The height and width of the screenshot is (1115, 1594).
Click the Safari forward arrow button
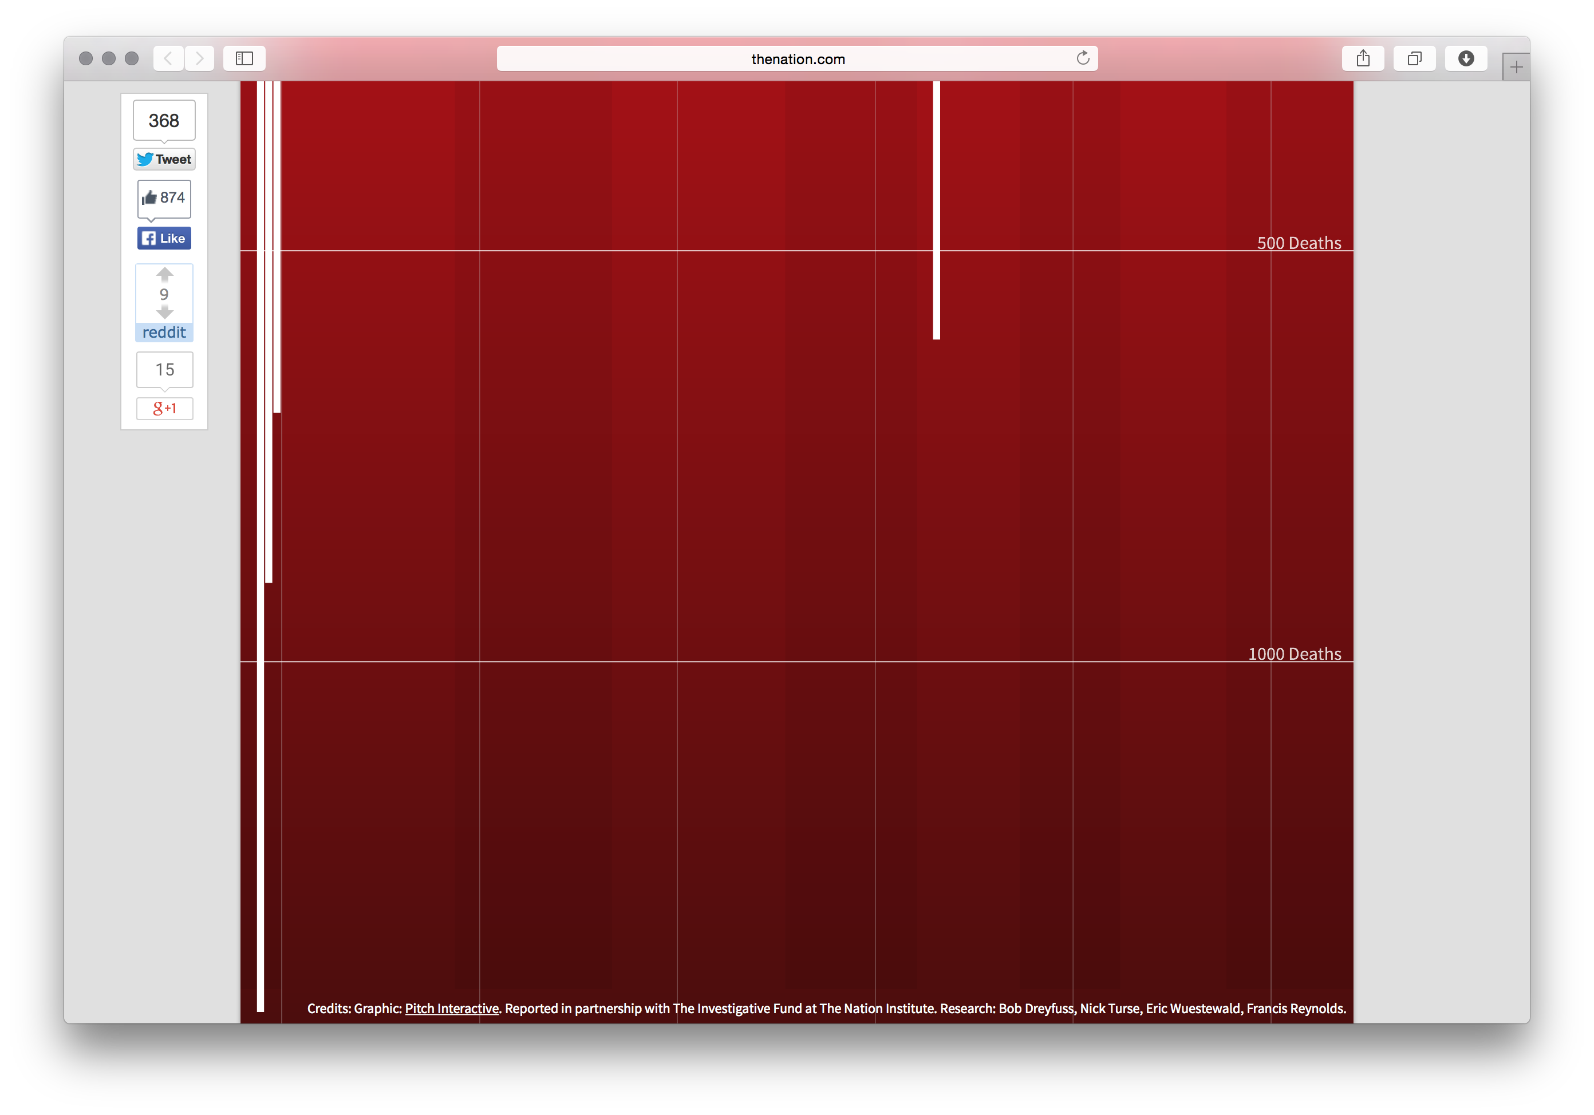click(200, 58)
